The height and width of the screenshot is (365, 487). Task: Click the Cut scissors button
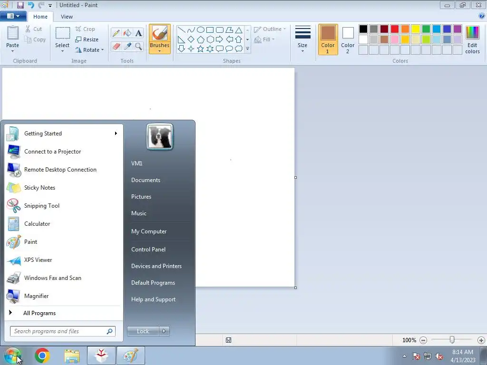33,29
